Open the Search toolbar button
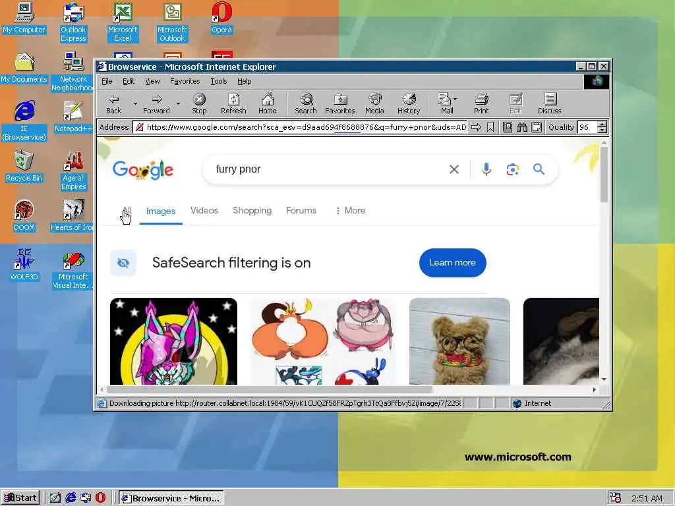 click(306, 103)
